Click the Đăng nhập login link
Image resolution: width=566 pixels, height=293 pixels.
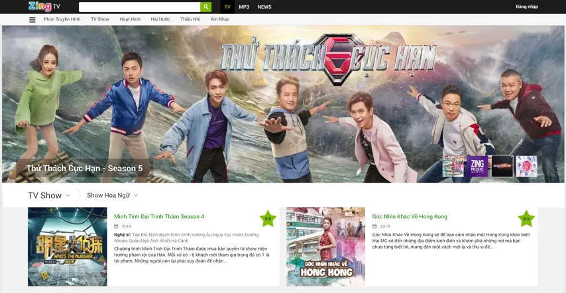527,7
